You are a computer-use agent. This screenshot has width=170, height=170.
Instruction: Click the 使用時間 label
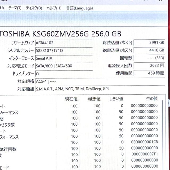pyautogui.click(x=124, y=73)
